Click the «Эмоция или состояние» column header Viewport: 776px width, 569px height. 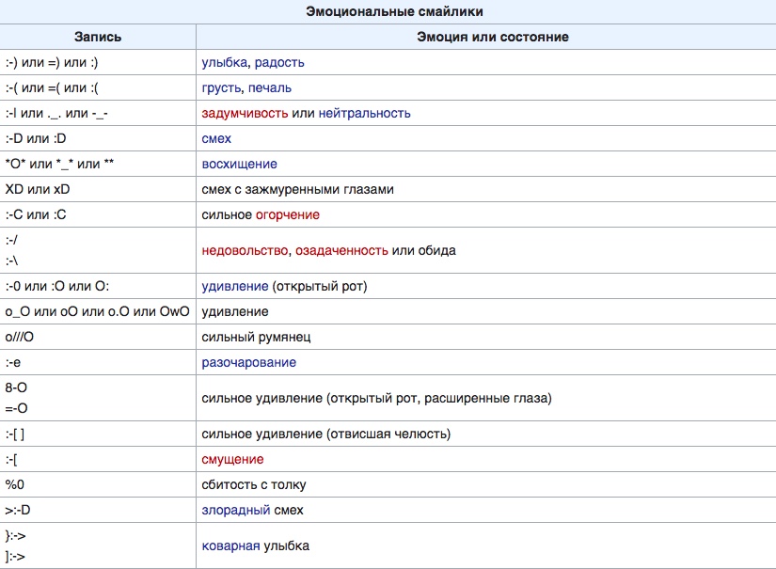tap(485, 38)
